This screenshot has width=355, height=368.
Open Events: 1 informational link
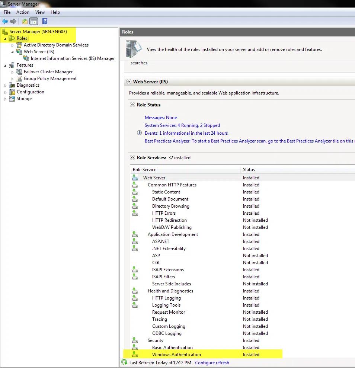point(186,133)
